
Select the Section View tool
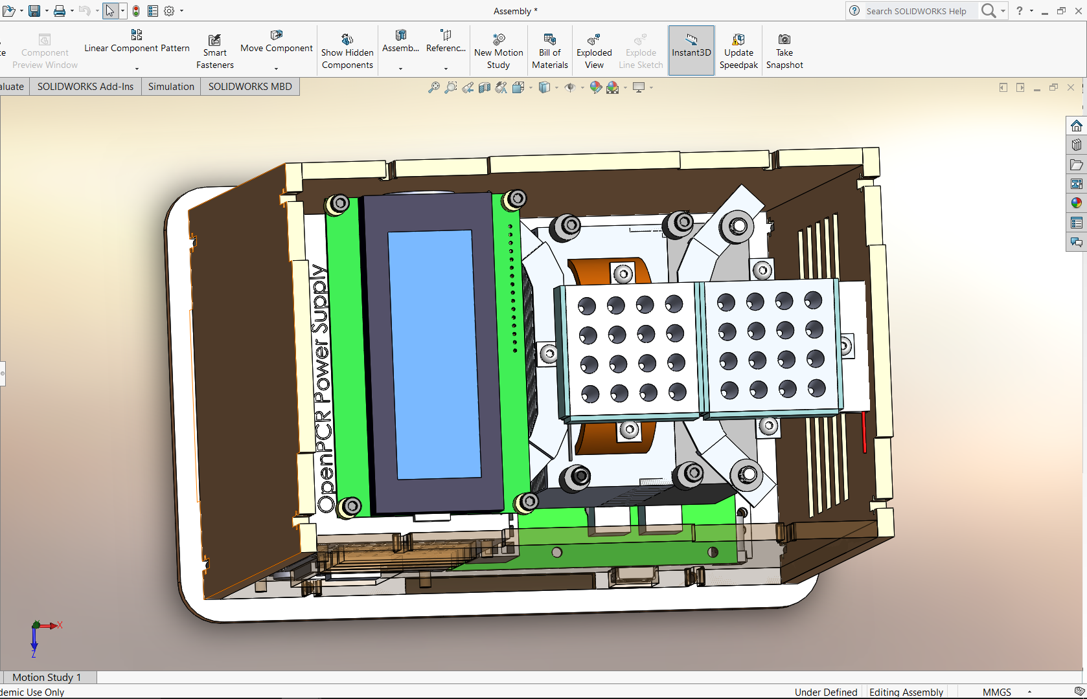(484, 87)
